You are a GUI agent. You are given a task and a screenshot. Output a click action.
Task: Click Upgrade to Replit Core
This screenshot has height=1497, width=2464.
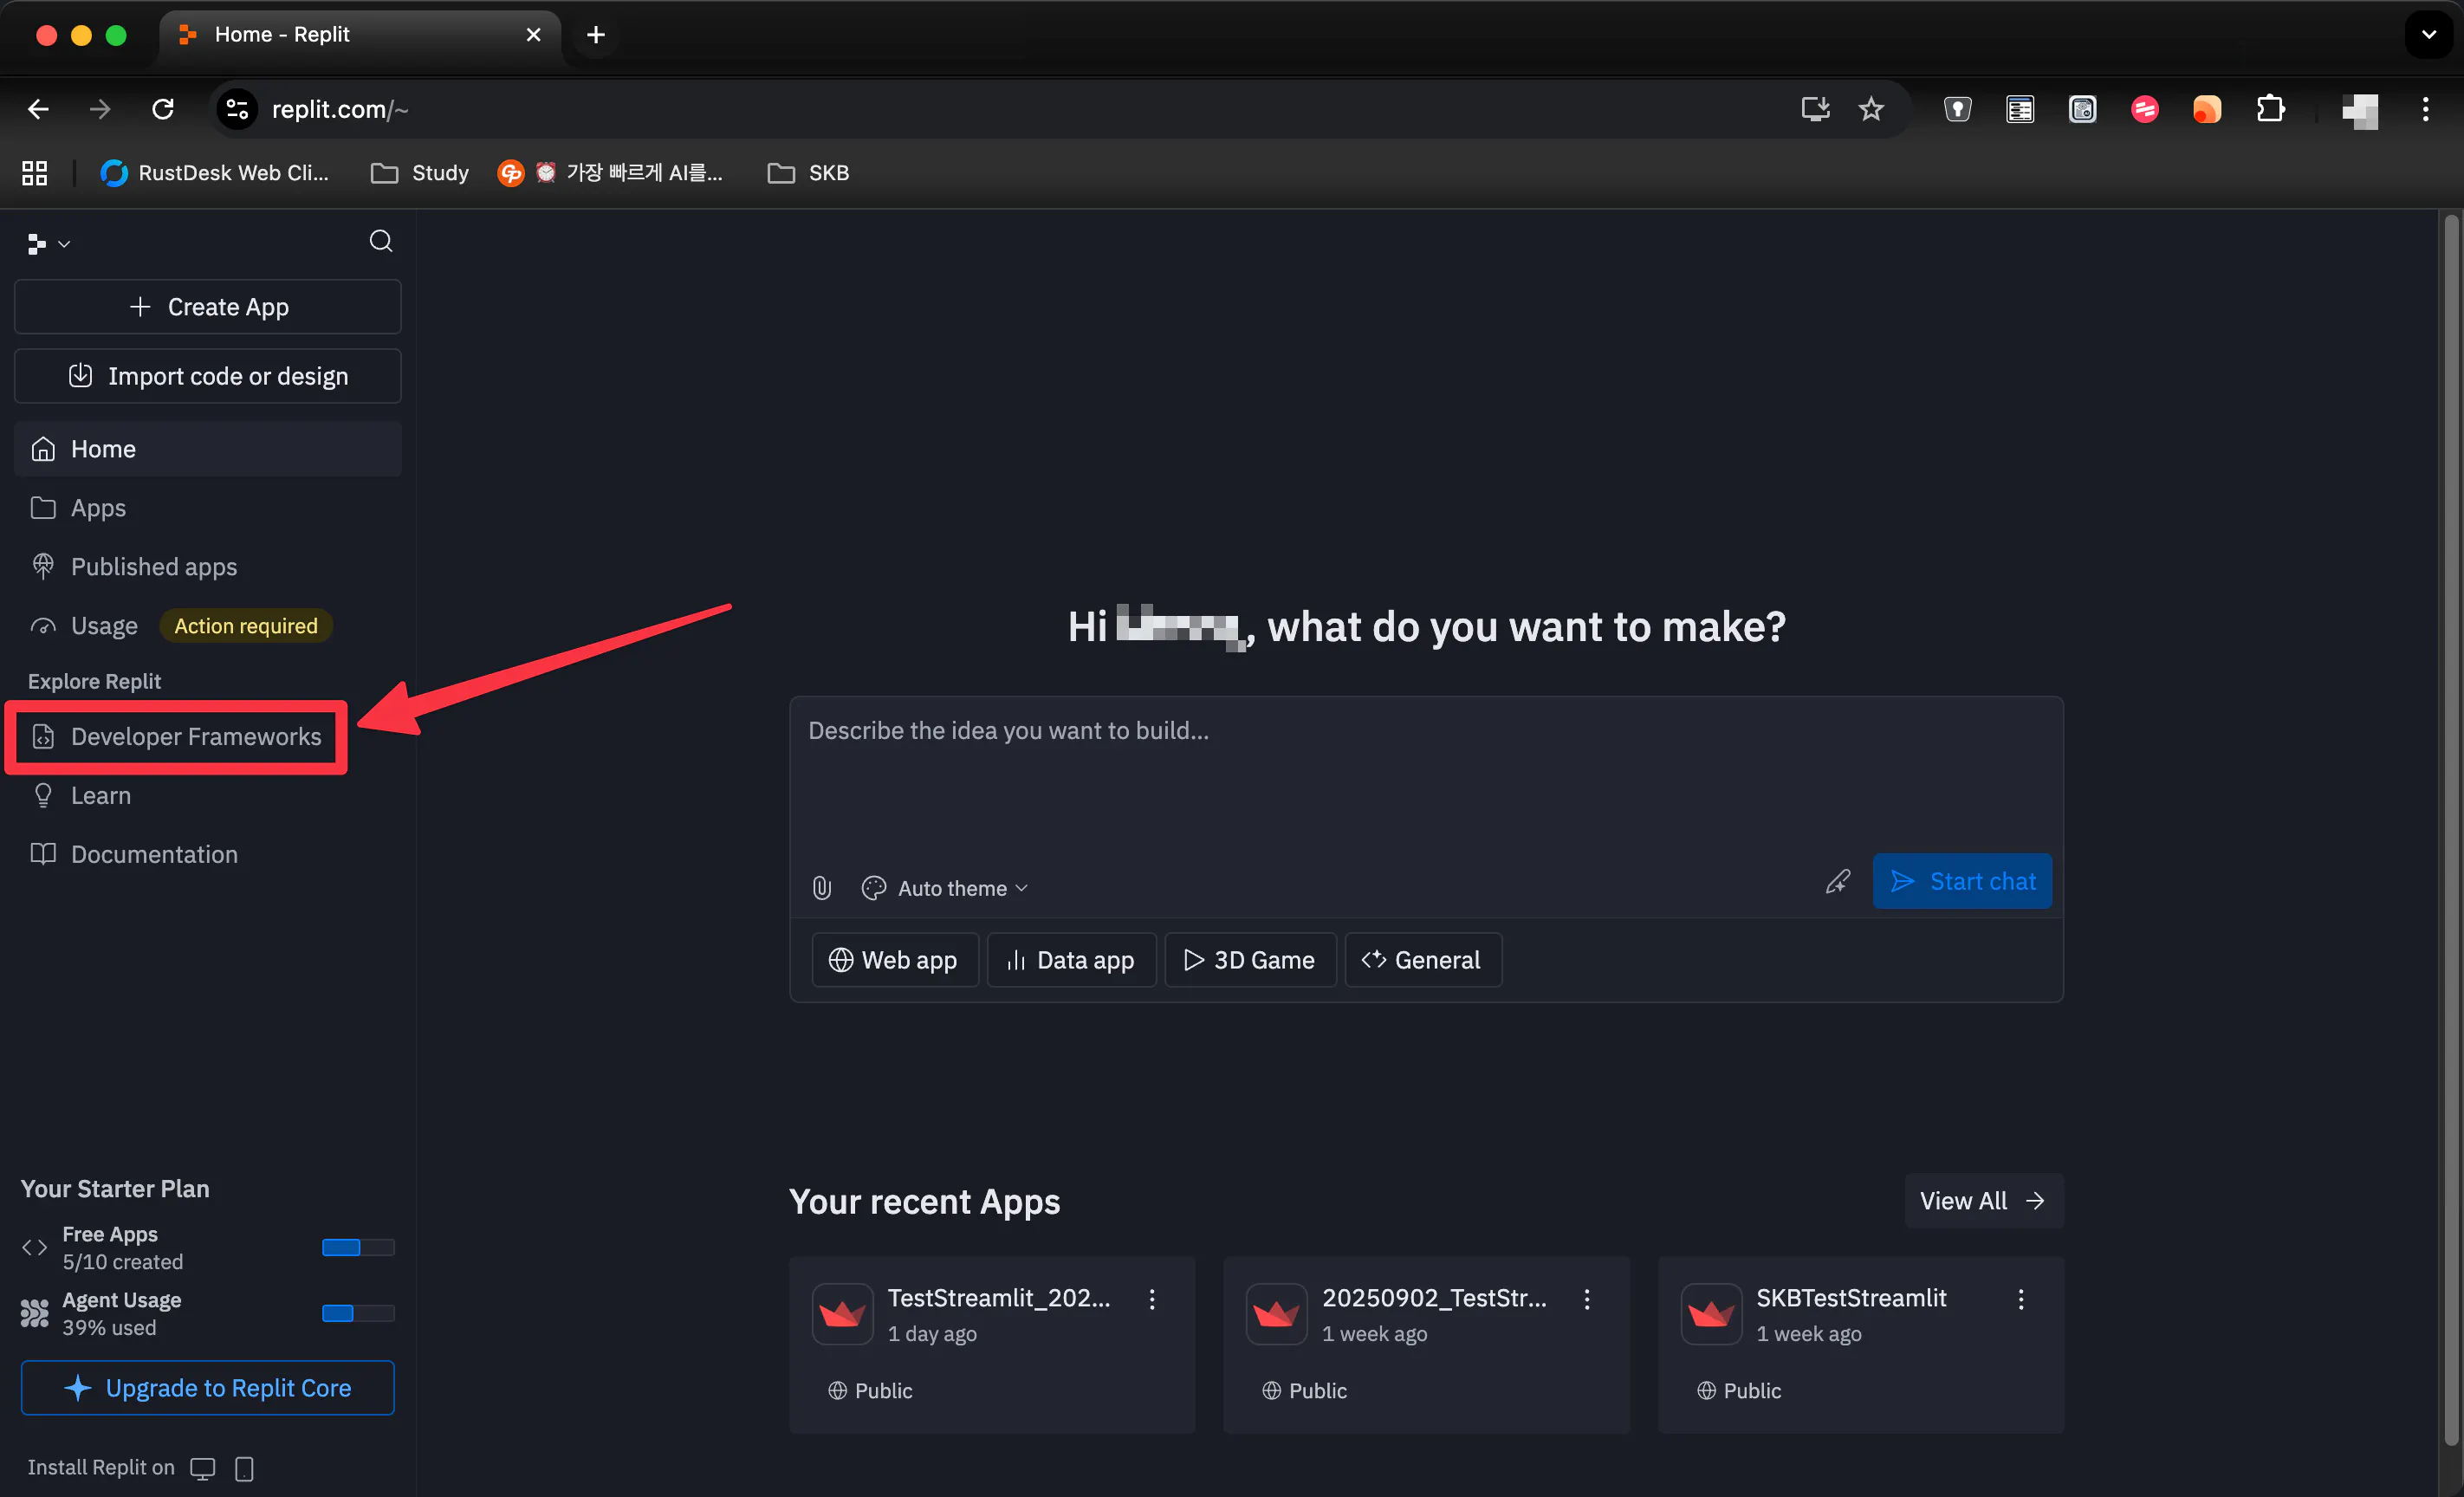[208, 1388]
